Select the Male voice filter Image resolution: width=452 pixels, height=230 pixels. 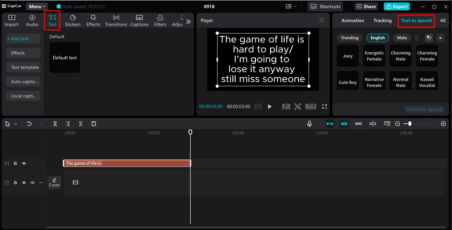click(x=402, y=38)
